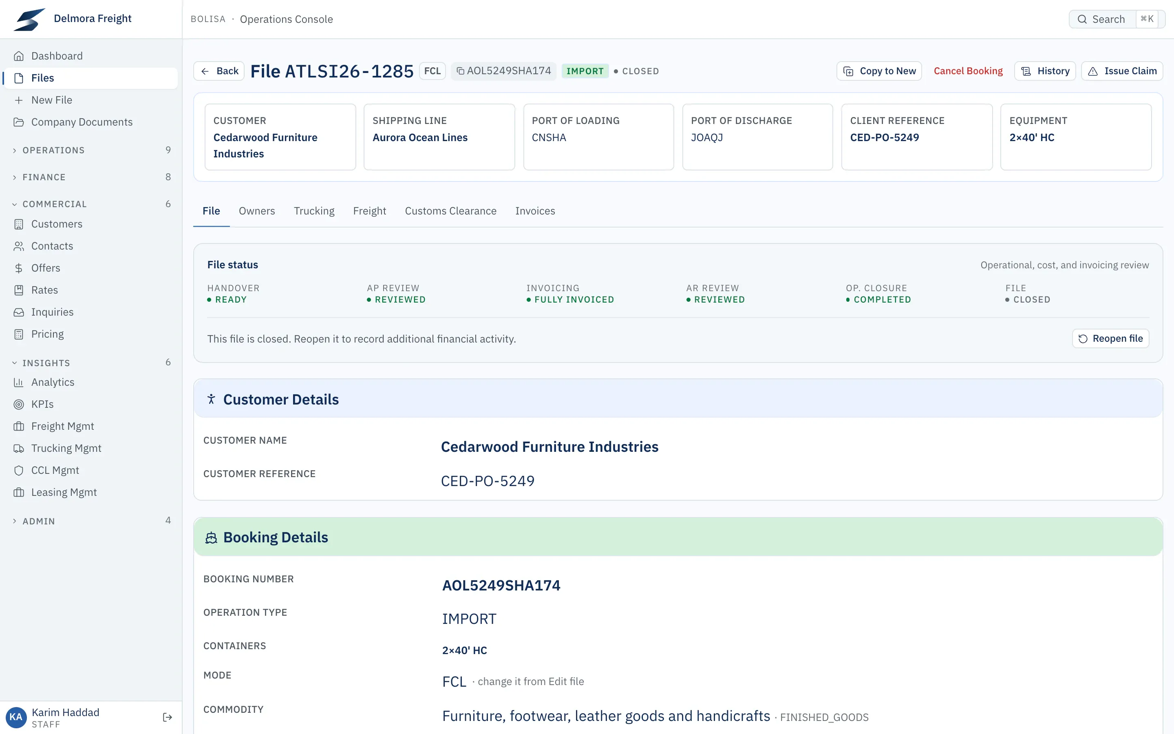
Task: Collapse the COMMERCIAL sidebar section
Action: tap(91, 204)
